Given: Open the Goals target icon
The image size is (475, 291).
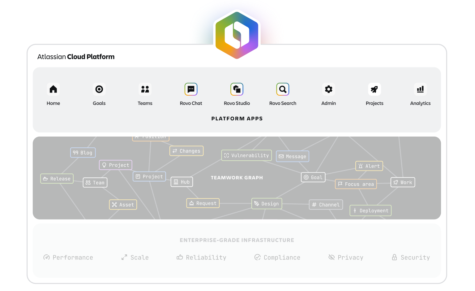Looking at the screenshot, I should tap(99, 89).
